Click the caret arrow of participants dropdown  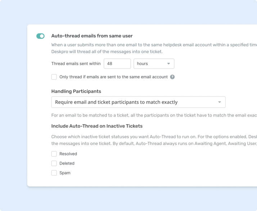click(x=220, y=102)
